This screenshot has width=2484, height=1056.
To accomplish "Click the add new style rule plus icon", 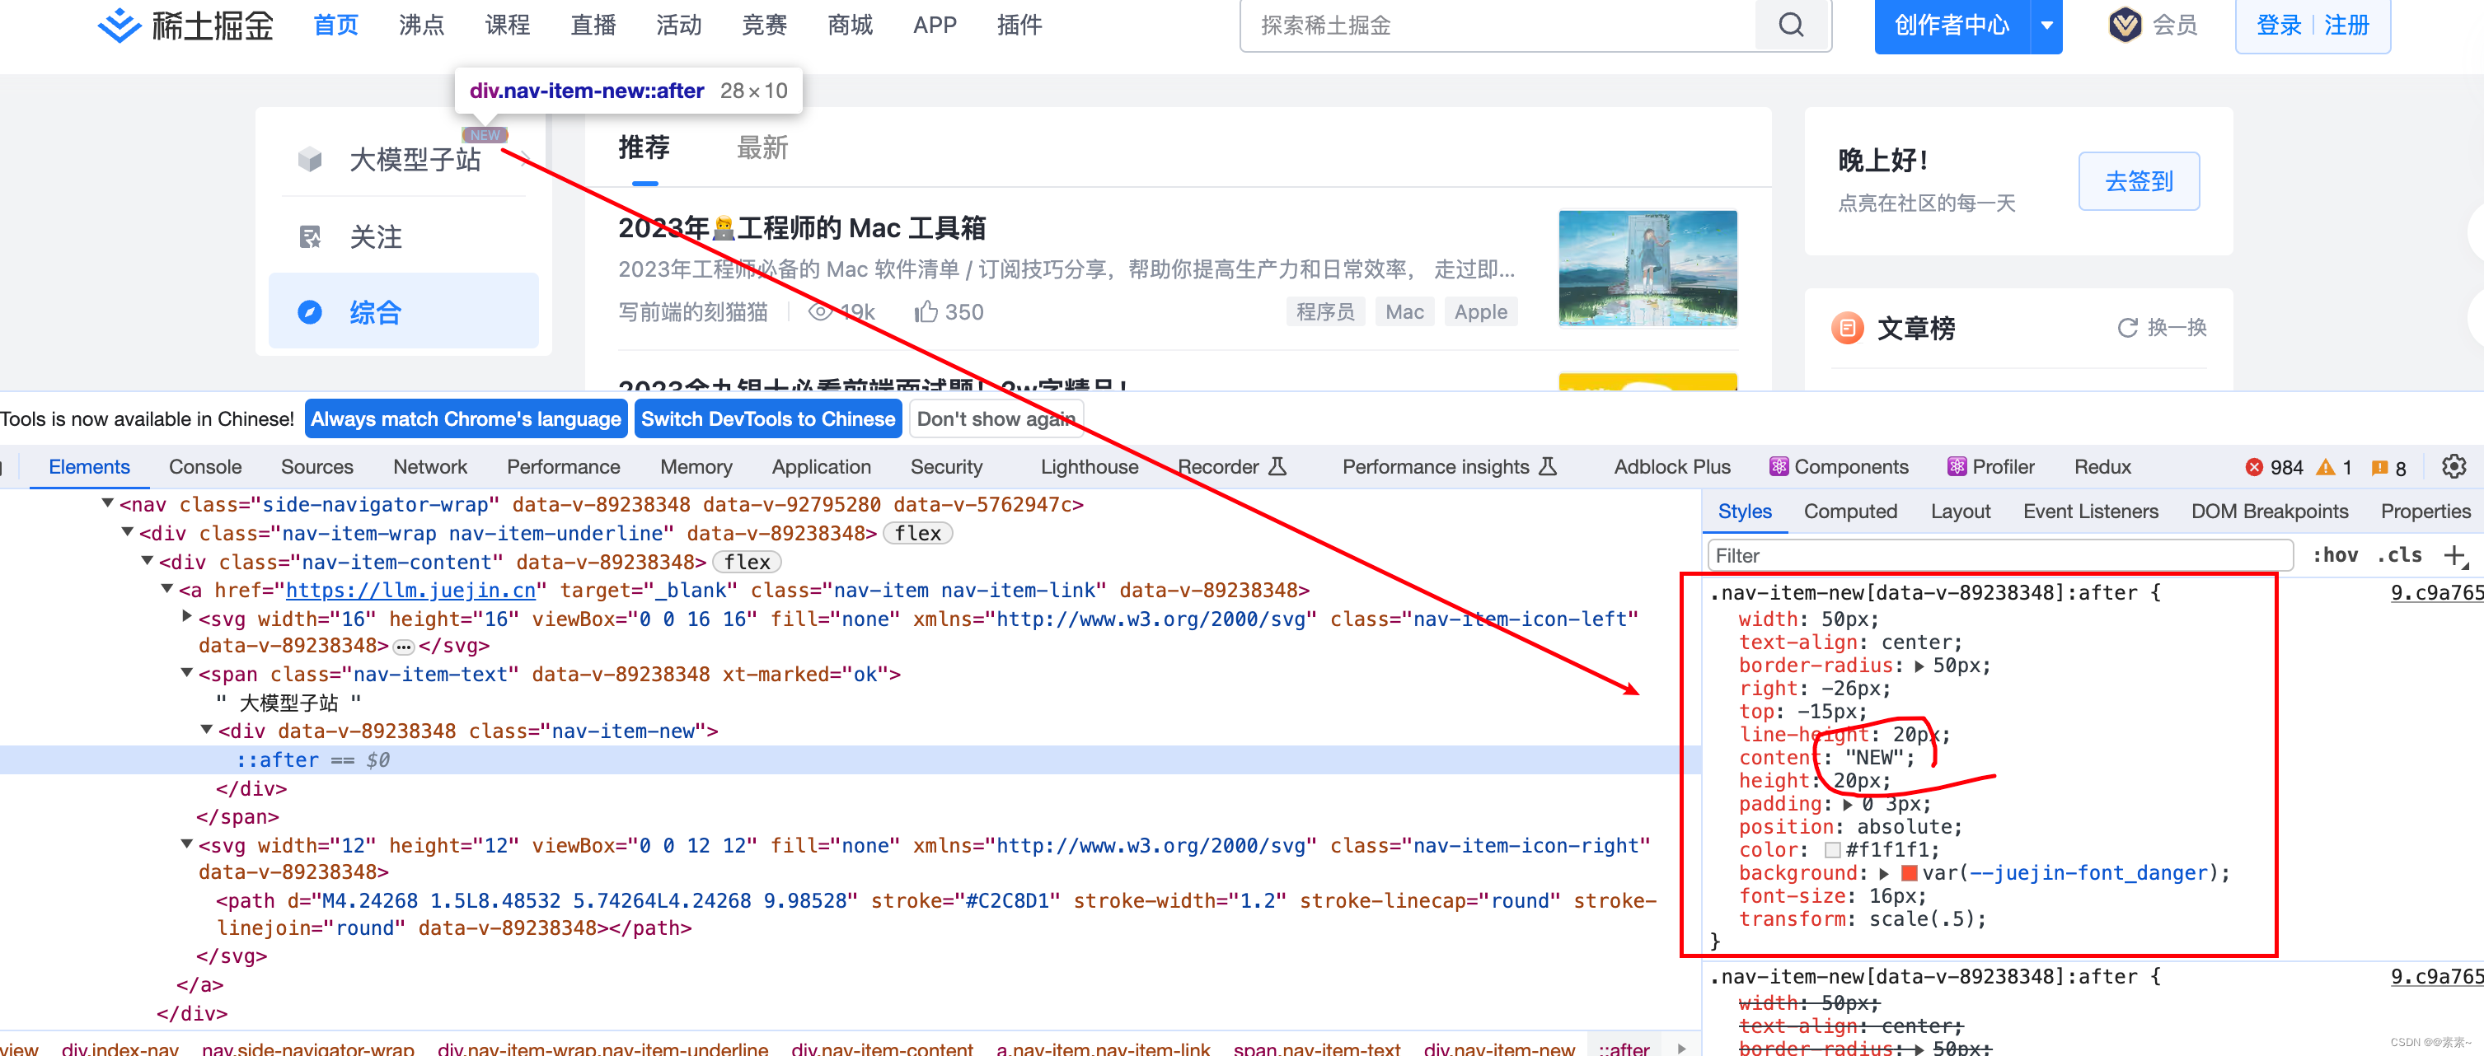I will point(2455,555).
